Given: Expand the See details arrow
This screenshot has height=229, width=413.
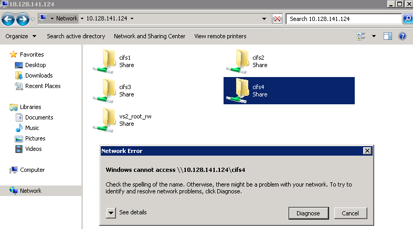Looking at the screenshot, I should pyautogui.click(x=111, y=213).
